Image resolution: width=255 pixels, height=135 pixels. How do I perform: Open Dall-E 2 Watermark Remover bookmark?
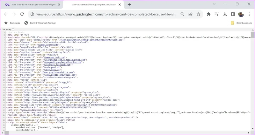point(40,23)
